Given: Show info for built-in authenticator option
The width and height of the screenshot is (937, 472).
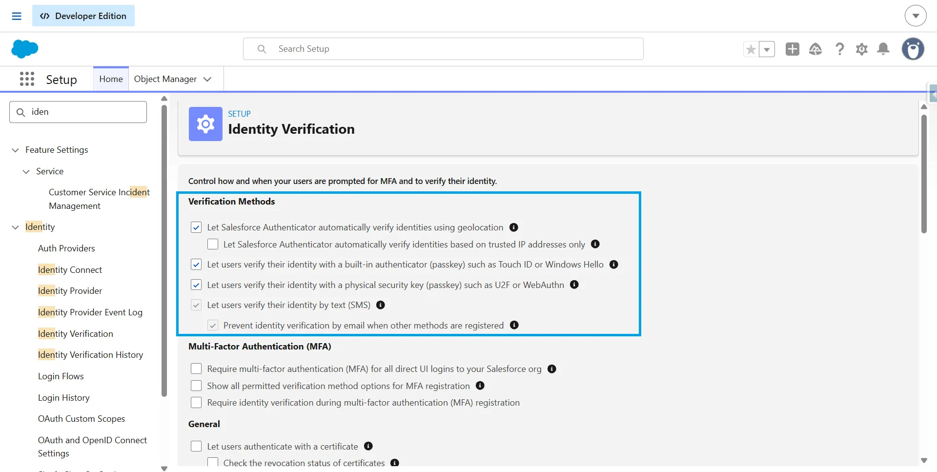Looking at the screenshot, I should point(614,265).
